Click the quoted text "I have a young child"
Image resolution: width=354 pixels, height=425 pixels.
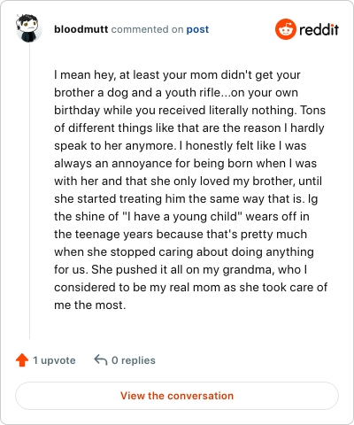pyautogui.click(x=182, y=217)
